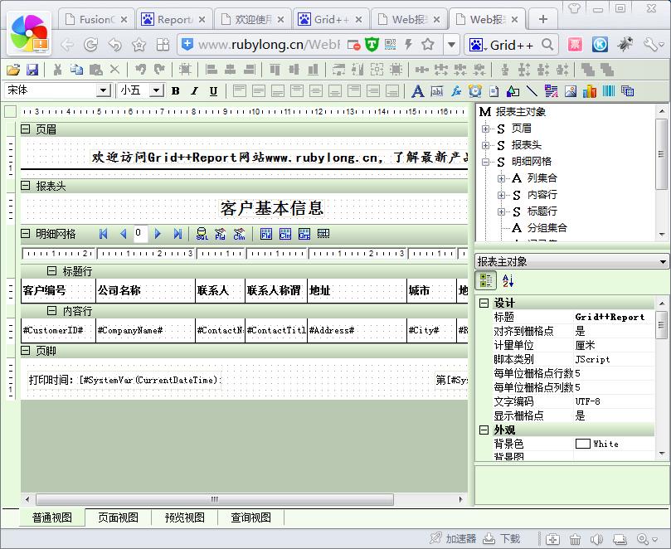This screenshot has height=549, width=671.
Task: Expand the 页眉 node in the object tree
Action: (485, 129)
